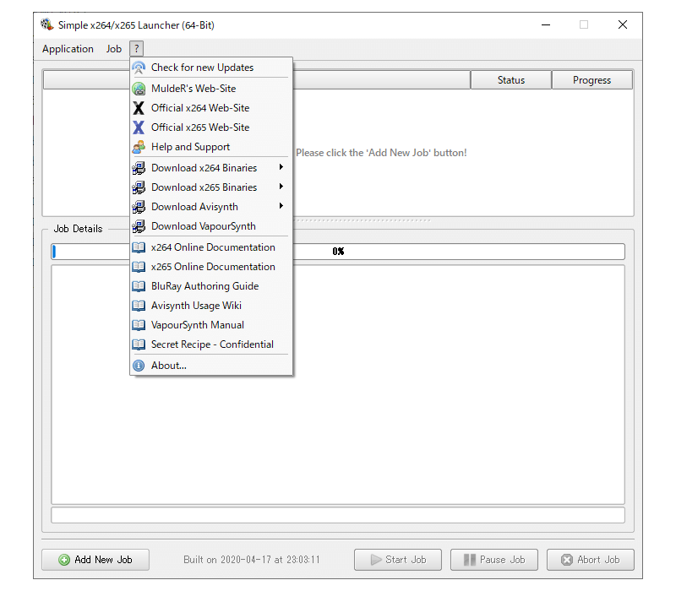
Task: Click the Avisynth Usage Wiki book icon
Action: [x=139, y=306]
